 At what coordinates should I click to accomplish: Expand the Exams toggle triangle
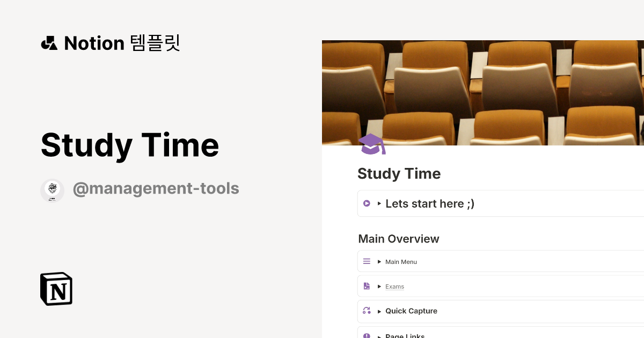point(379,286)
